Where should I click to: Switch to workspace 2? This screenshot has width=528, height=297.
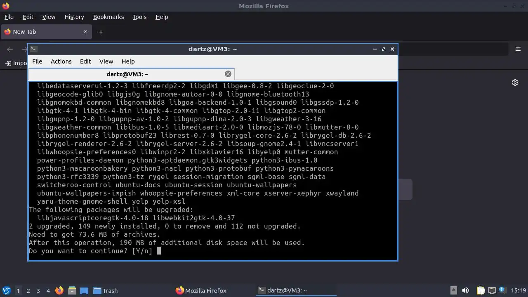pos(28,290)
